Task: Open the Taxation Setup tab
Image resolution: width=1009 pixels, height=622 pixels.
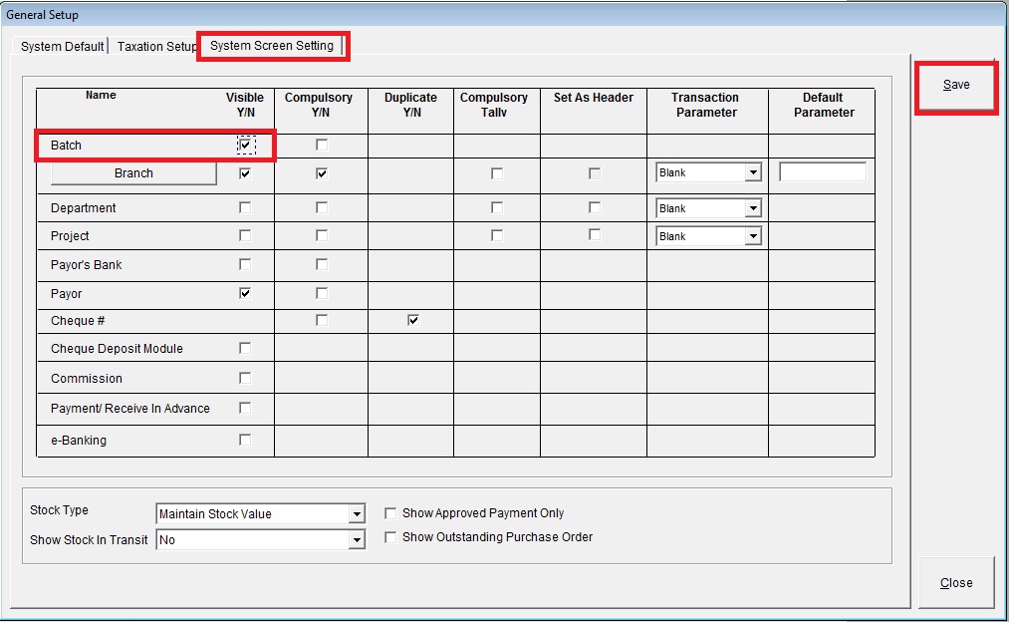Action: (155, 47)
